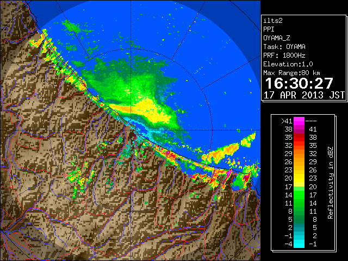Pick the magenta >41 dBZ color swatch
Viewport: 348px width, 261px height.
tap(299, 121)
